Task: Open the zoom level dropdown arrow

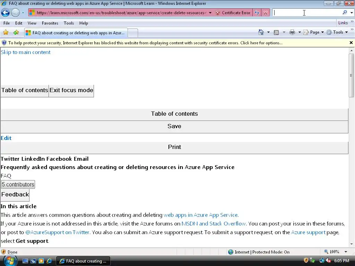Action: tap(346, 252)
